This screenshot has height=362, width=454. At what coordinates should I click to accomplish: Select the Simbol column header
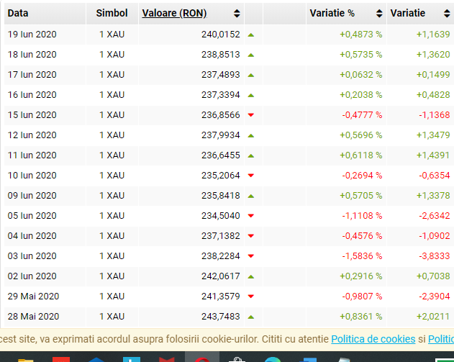click(112, 13)
